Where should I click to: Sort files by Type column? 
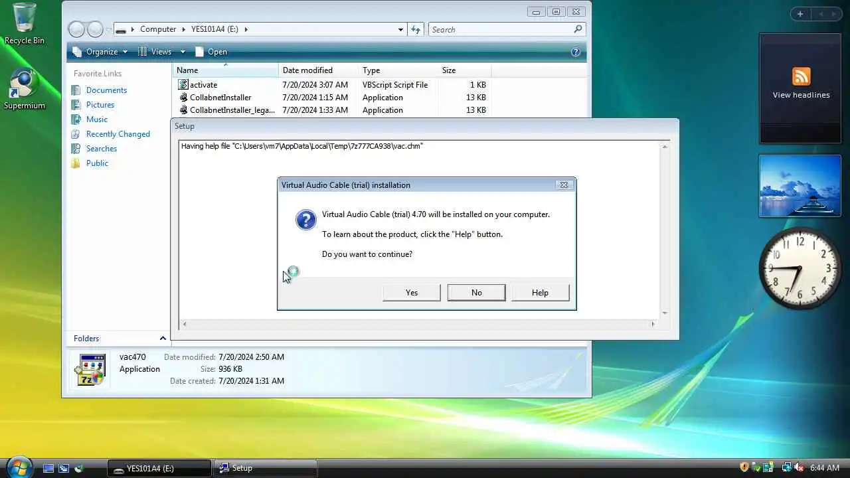pos(398,70)
